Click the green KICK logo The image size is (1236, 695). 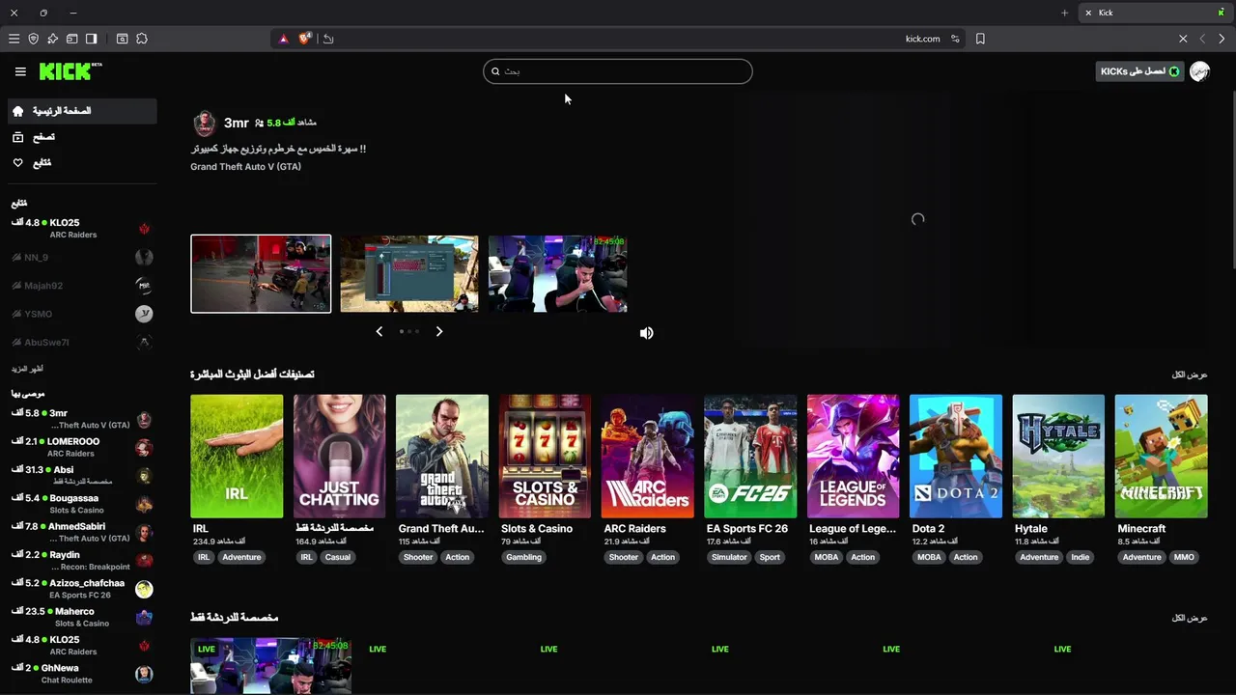pos(70,71)
